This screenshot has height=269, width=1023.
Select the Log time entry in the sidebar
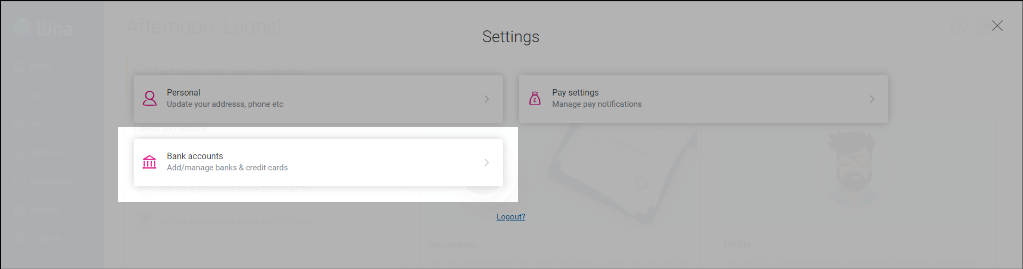(20, 239)
